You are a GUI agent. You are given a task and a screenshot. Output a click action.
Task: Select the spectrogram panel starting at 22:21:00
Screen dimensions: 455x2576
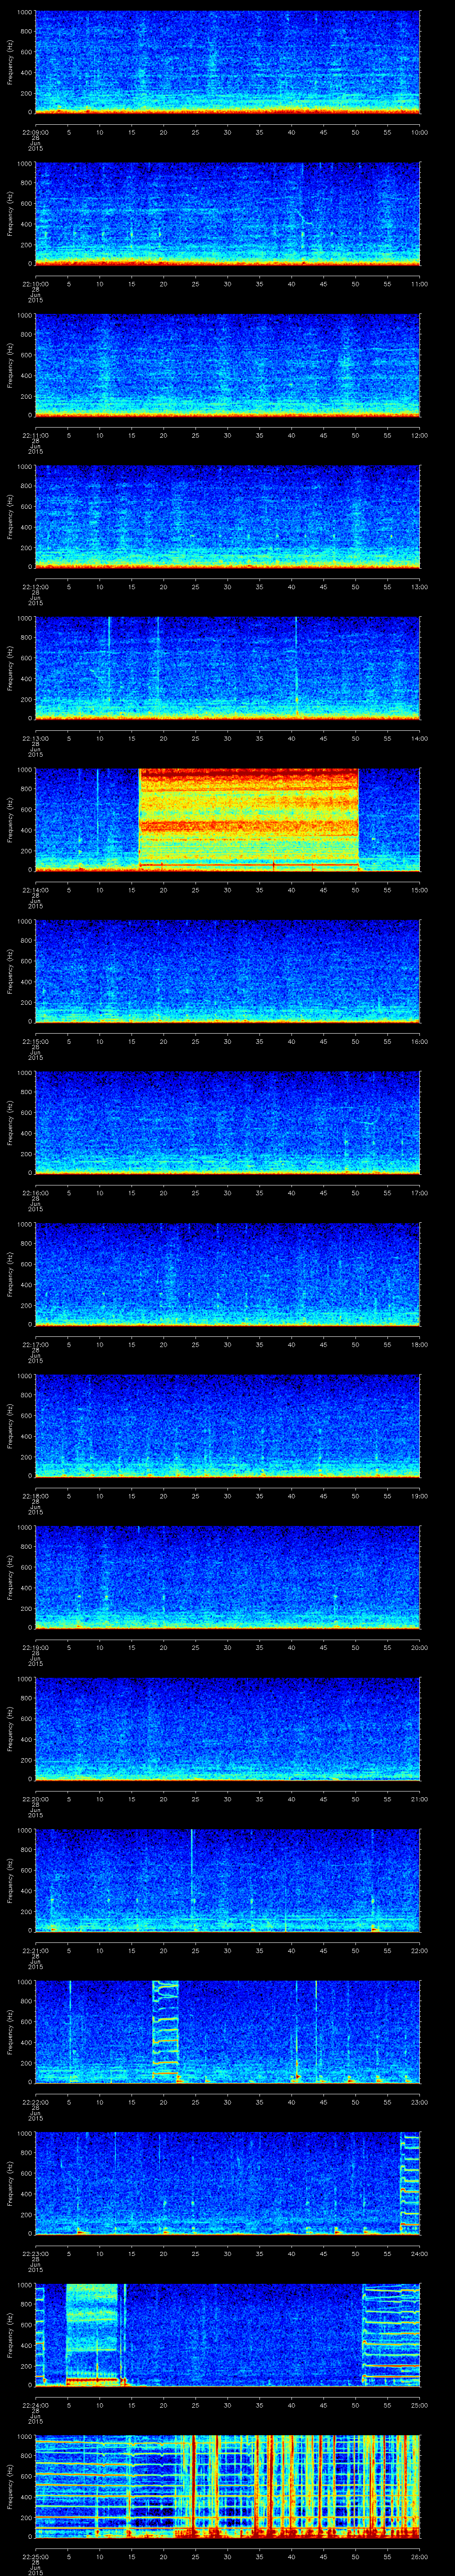(x=227, y=1880)
